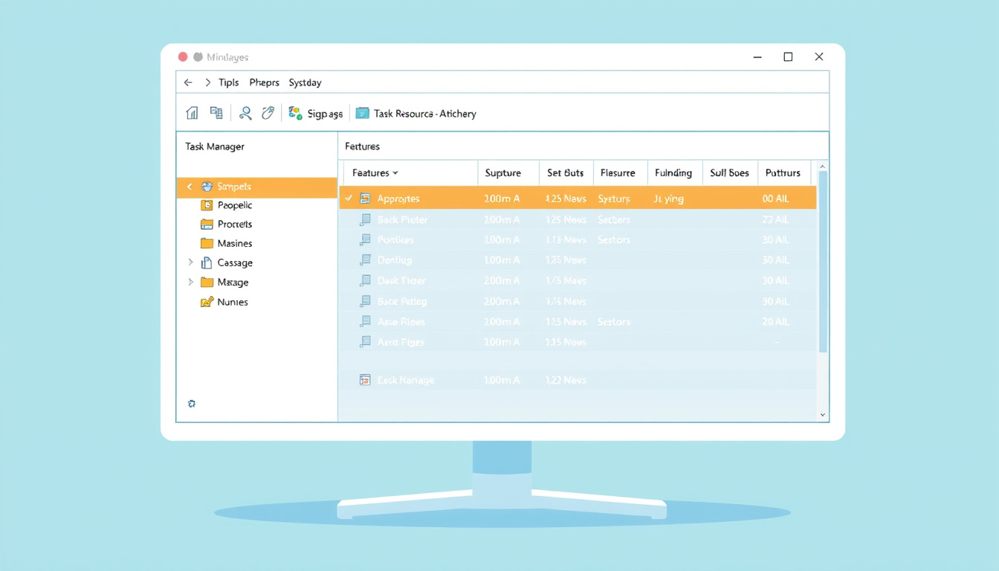Sort by the Putturs column header

point(783,172)
